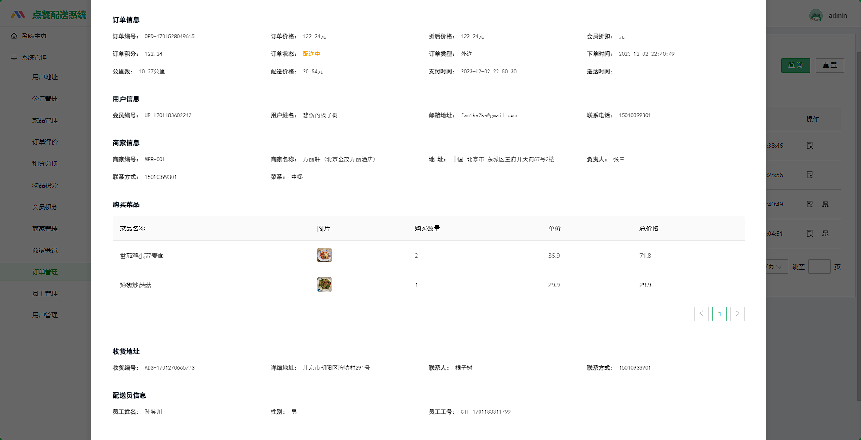Image resolution: width=861 pixels, height=440 pixels.
Task: Go to previous page of purchased dishes
Action: pos(701,314)
